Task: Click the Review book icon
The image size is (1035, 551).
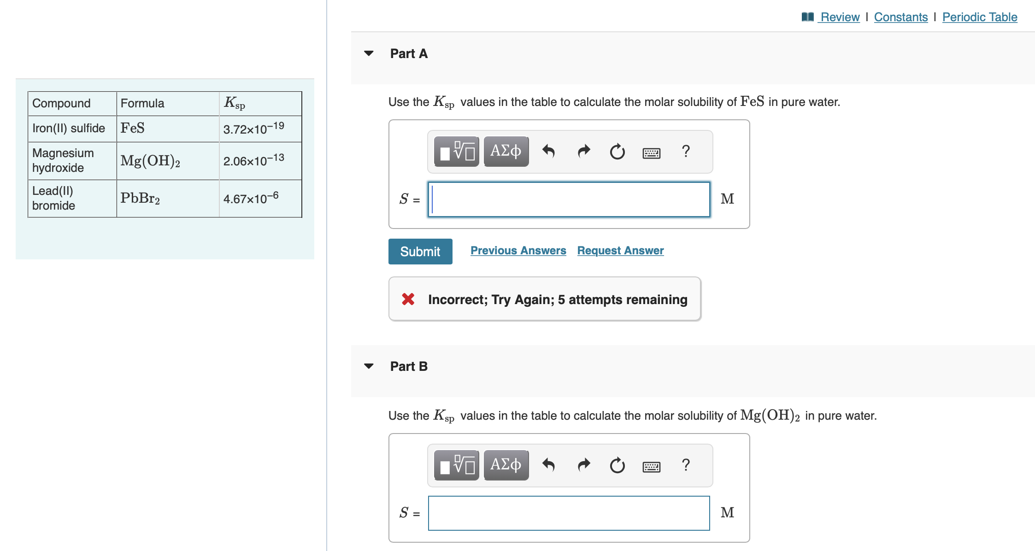Action: click(807, 16)
